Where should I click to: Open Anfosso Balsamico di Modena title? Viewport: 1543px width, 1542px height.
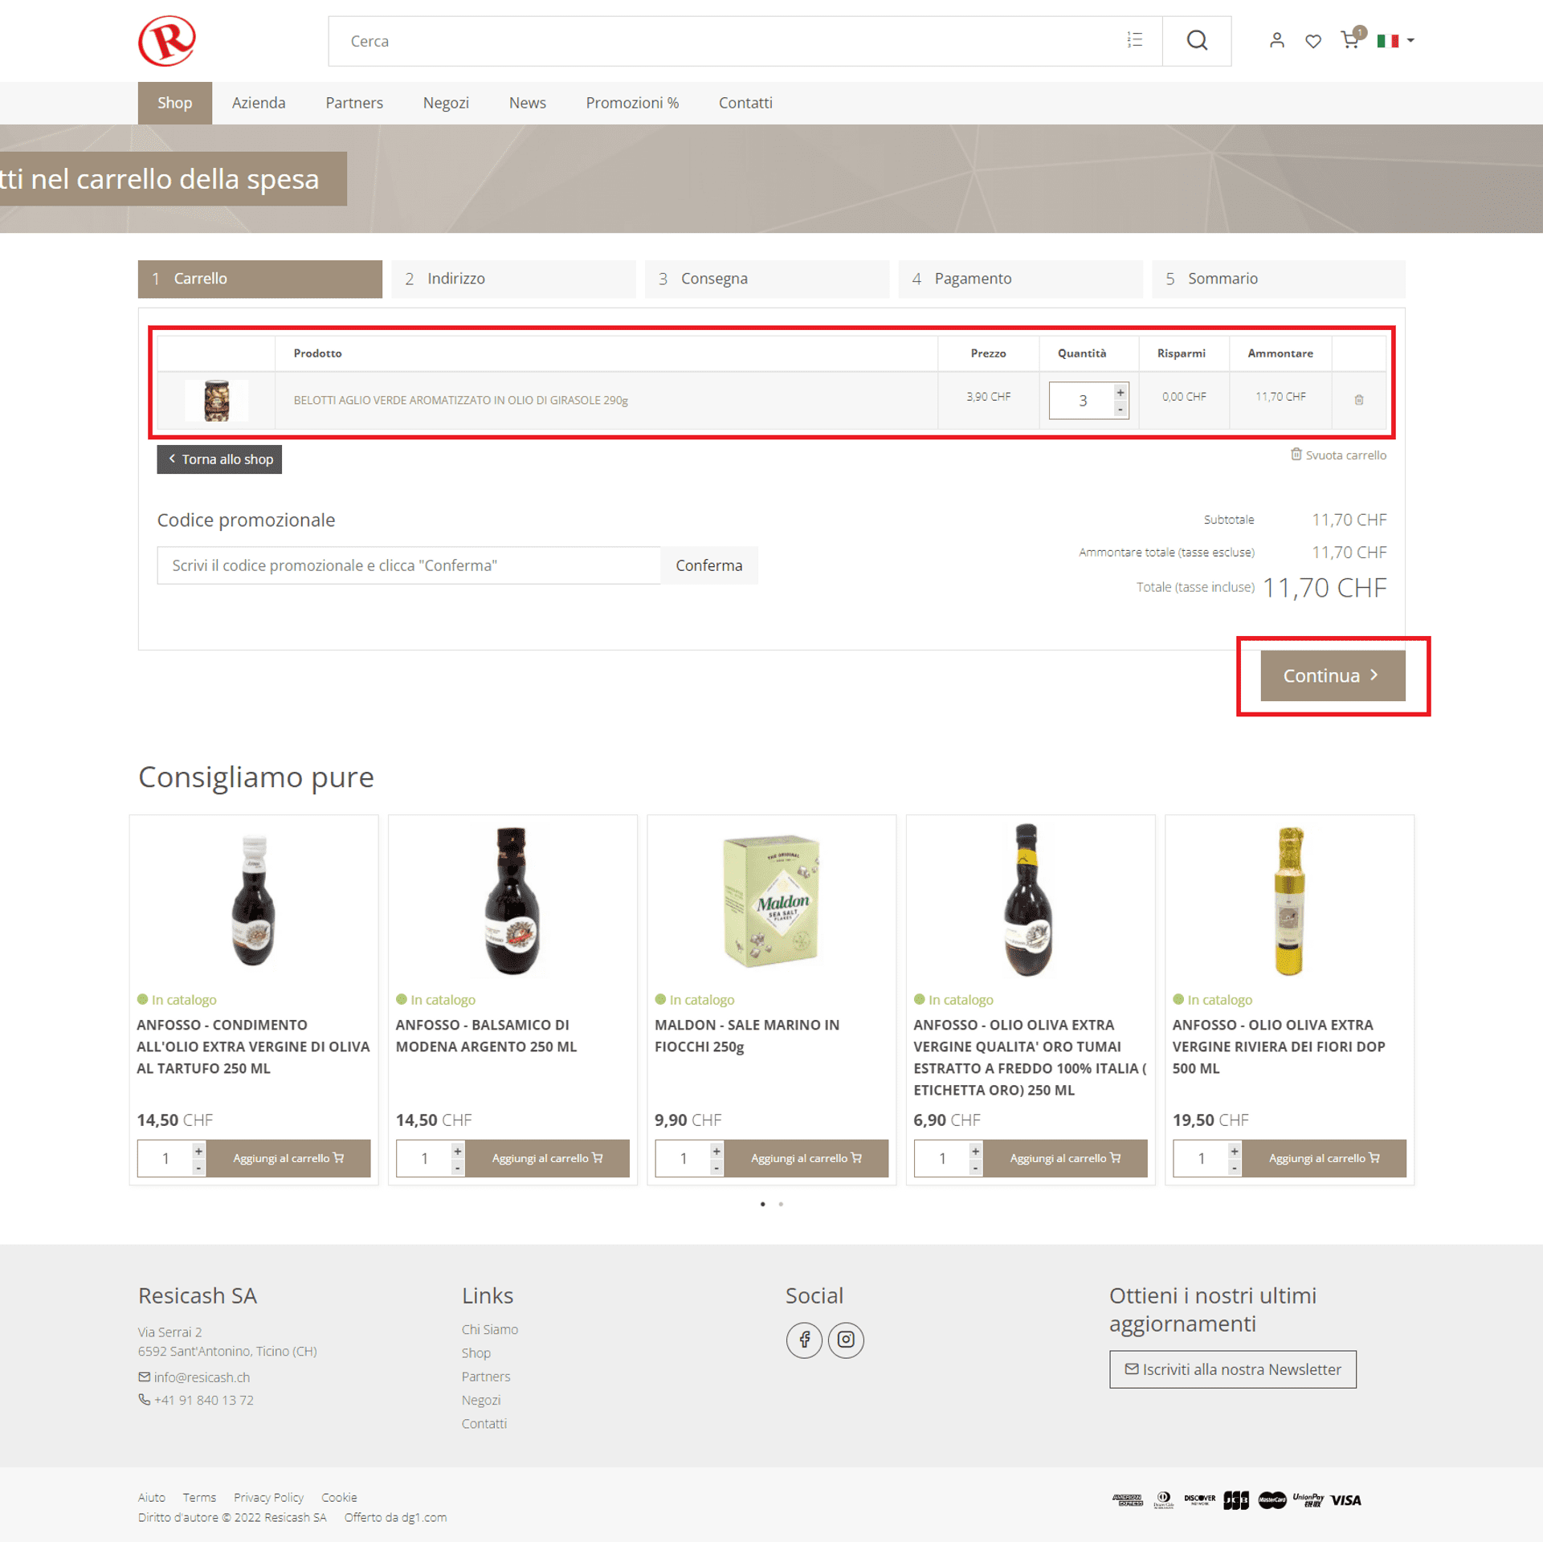(x=486, y=1036)
